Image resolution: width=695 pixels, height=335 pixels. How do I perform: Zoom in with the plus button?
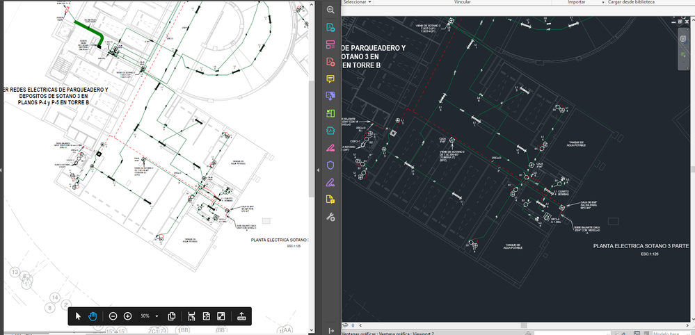[127, 316]
